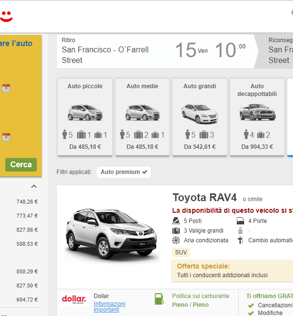Click the Cambio automatico gear icon

pyautogui.click(x=240, y=240)
